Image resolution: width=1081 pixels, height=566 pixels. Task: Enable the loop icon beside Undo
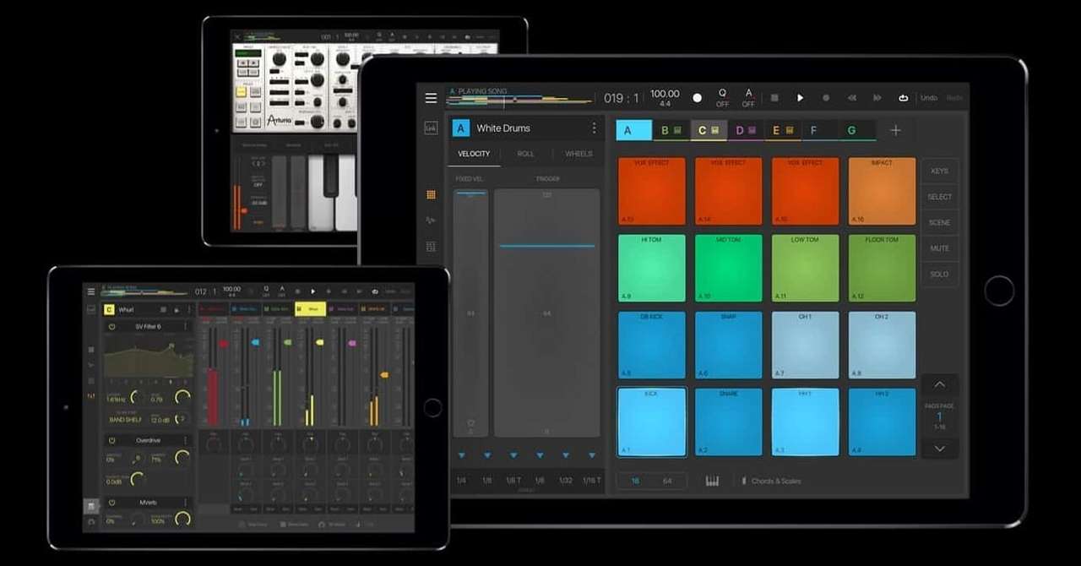903,98
